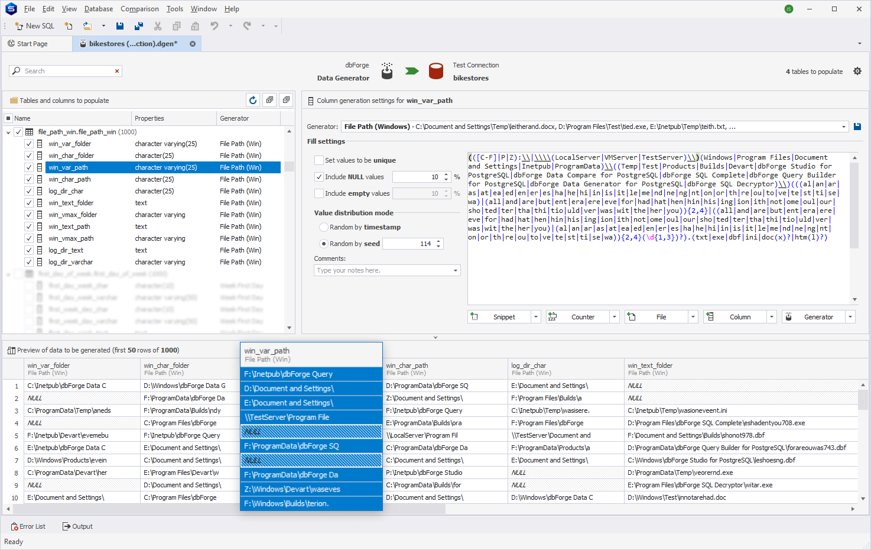Click the win_text_folder preview column header
The height and width of the screenshot is (550, 871).
coord(742,369)
